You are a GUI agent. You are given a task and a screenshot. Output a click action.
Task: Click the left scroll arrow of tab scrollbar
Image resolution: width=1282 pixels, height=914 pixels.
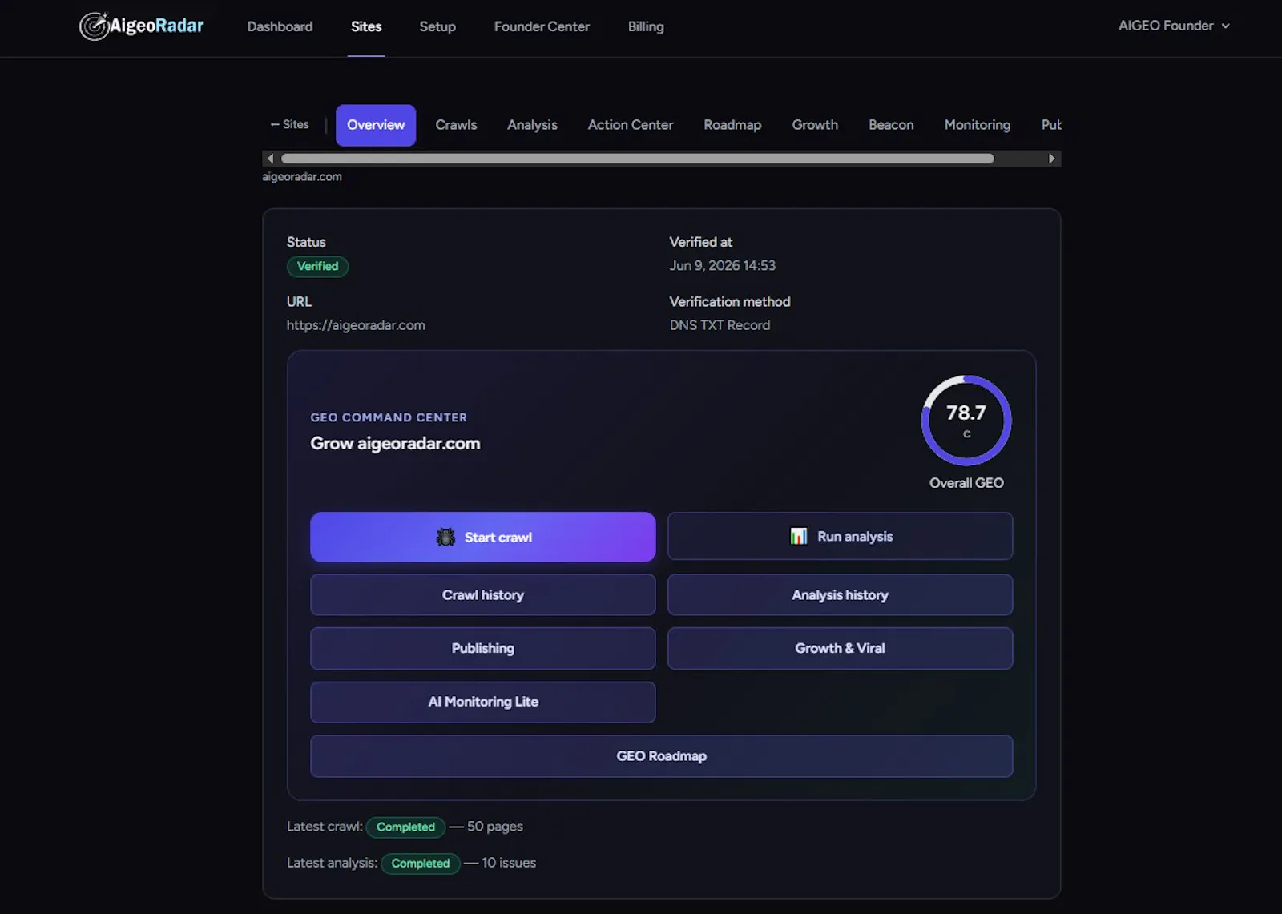271,159
